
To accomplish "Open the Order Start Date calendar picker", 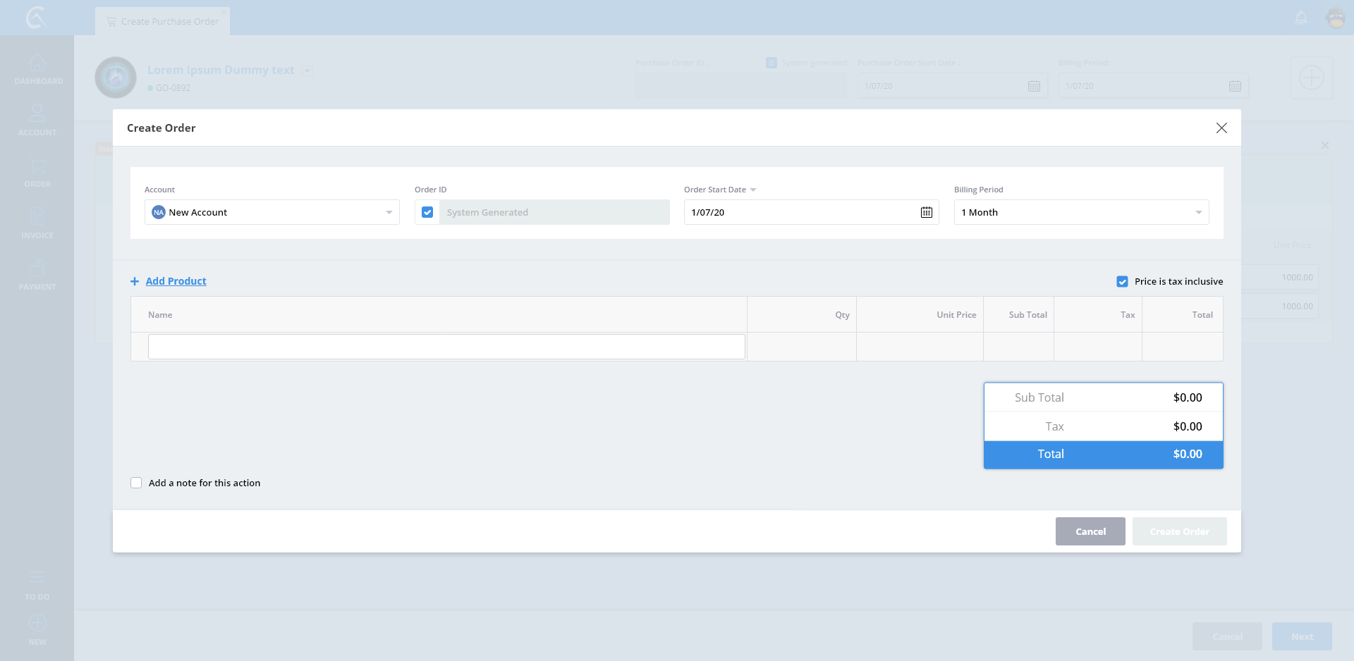I will (926, 212).
